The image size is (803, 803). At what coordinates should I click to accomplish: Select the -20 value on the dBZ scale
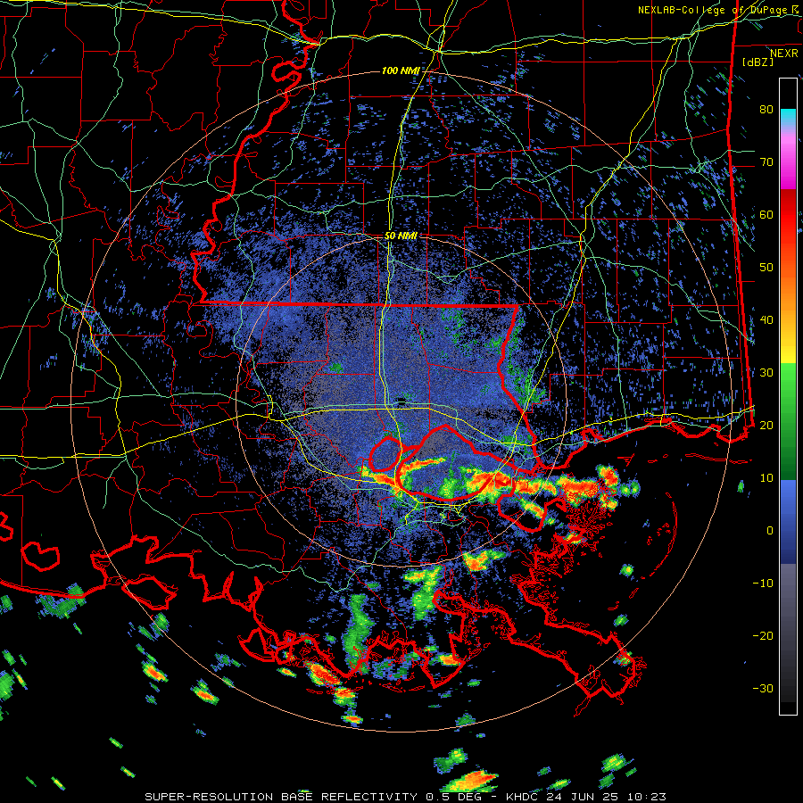(763, 635)
